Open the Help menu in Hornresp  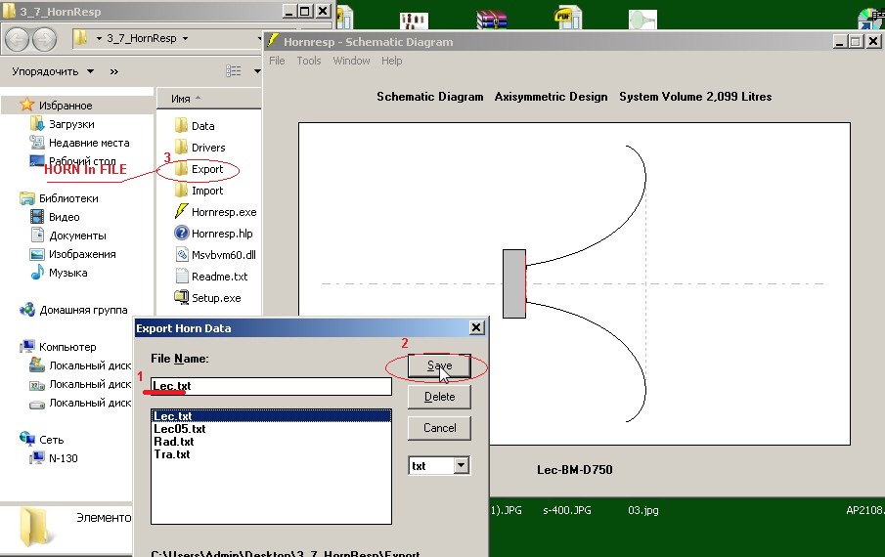pyautogui.click(x=392, y=61)
